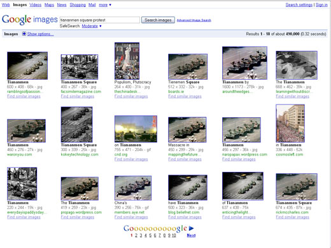This screenshot has width=331, height=248.
Task: Open the 'more' menu dropdown
Action: [105, 4]
